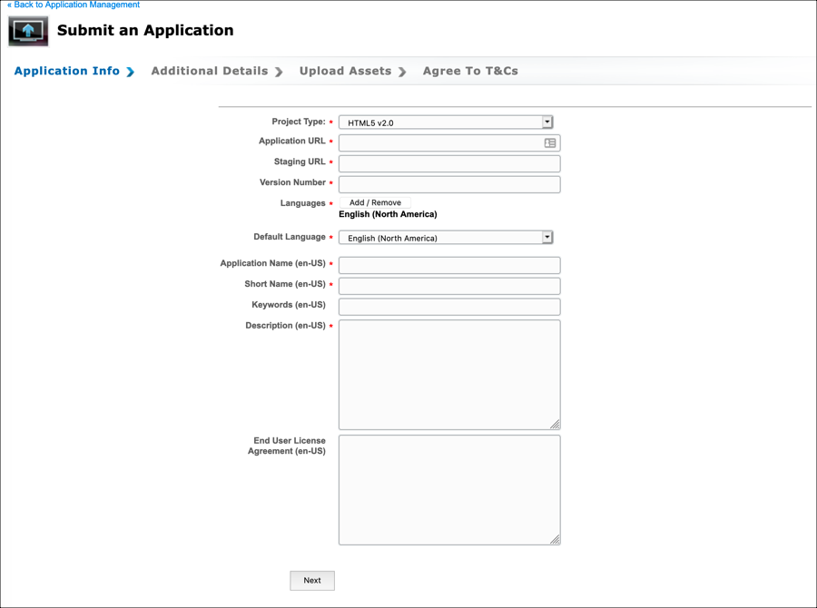Click the contact card icon inside Application URL field
The image size is (817, 608).
click(x=550, y=142)
